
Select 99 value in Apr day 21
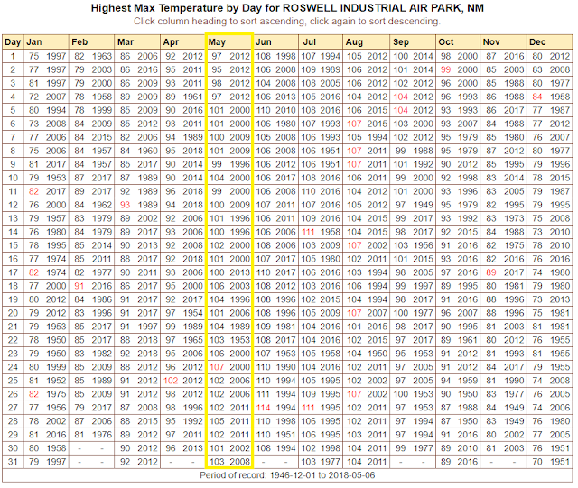point(171,327)
